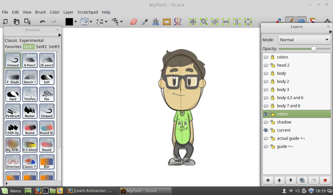Select the Hard eraser brush
Viewport: 333px width, 195px height.
click(13, 94)
